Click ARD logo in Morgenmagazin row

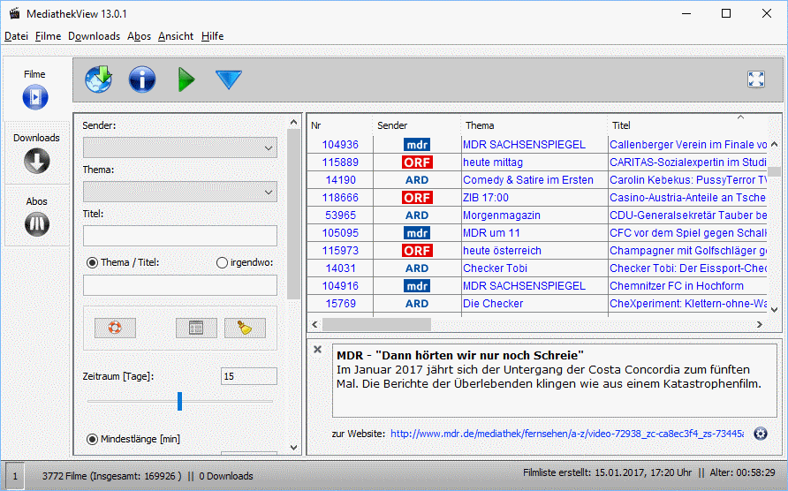(x=417, y=215)
